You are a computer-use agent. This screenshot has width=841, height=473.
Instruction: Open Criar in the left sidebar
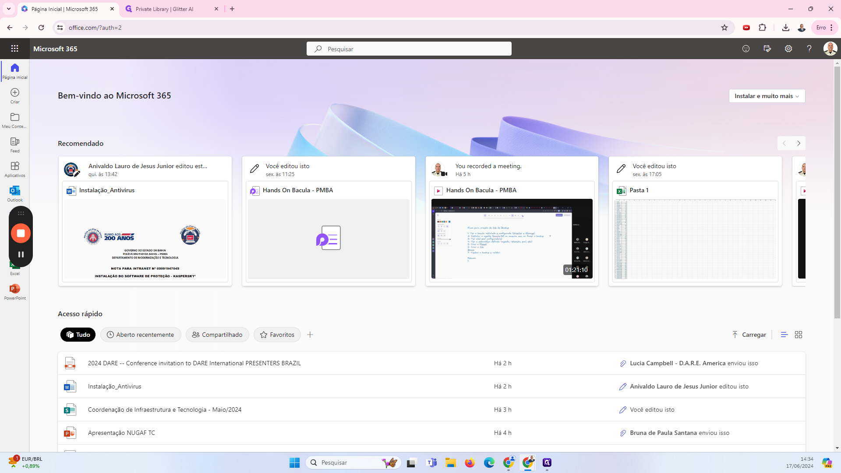pos(15,95)
